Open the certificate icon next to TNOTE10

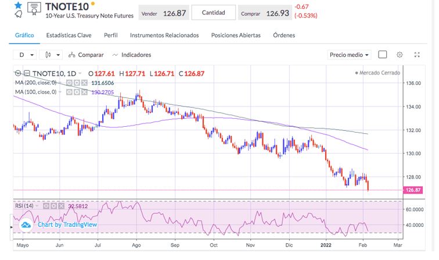coord(34,8)
